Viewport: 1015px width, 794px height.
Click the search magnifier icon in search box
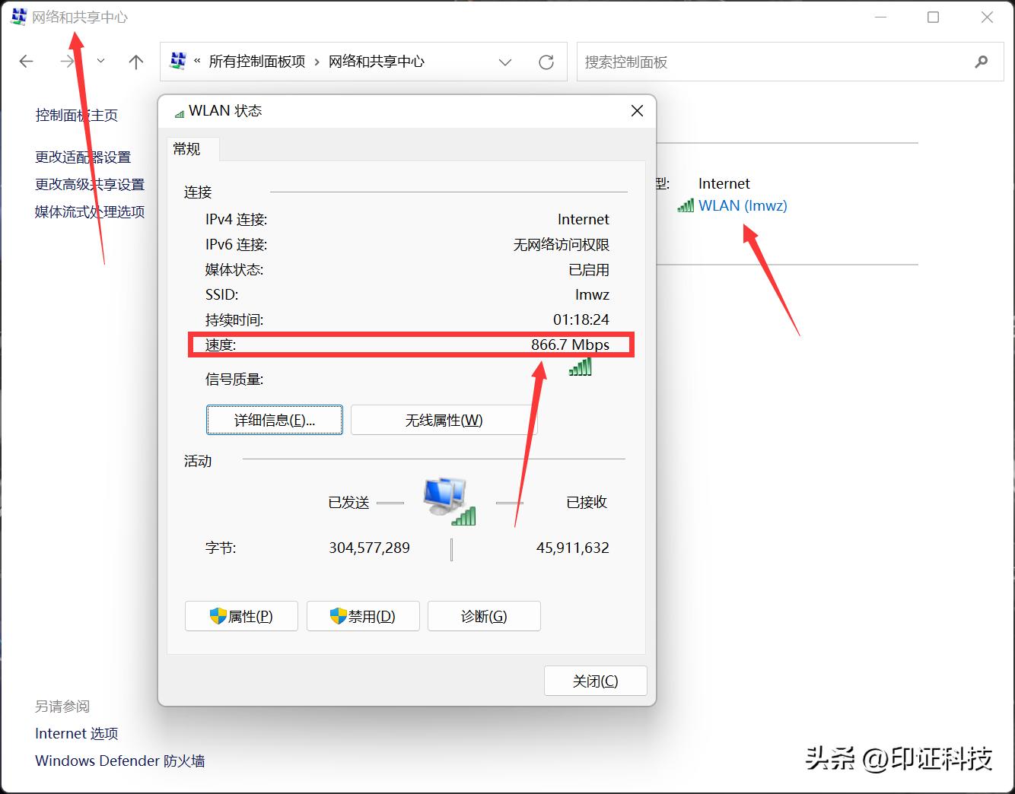click(982, 62)
